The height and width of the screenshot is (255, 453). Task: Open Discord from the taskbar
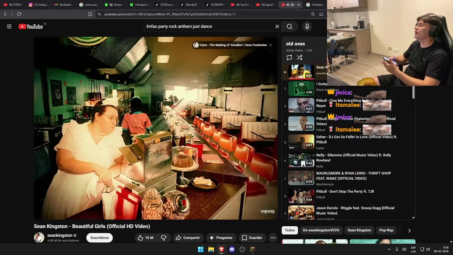pos(232,249)
